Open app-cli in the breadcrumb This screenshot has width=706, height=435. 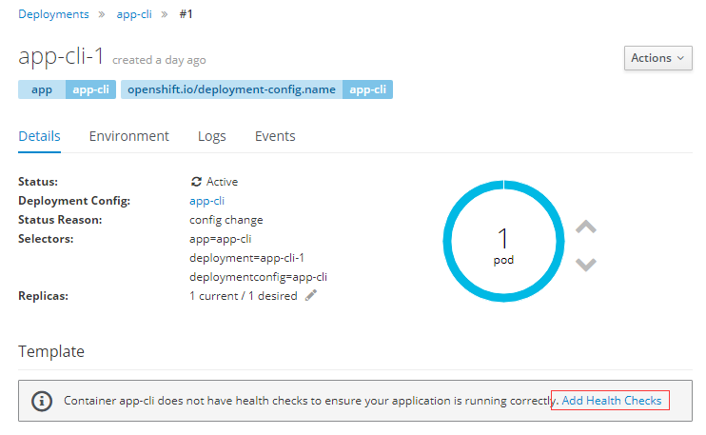134,14
